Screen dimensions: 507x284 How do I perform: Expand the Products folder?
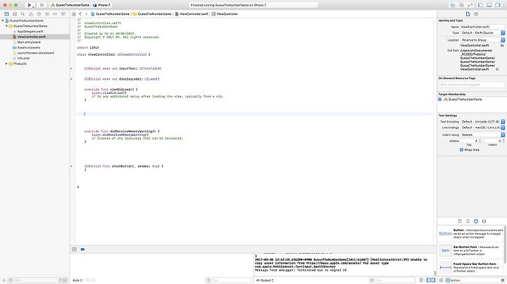point(6,63)
